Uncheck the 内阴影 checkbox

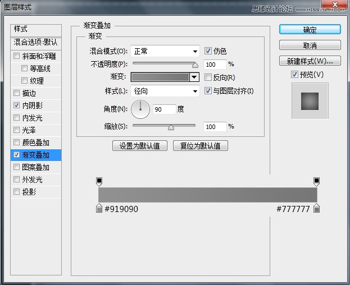pyautogui.click(x=16, y=105)
